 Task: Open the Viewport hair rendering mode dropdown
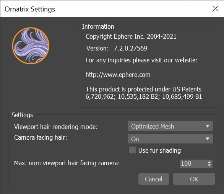[170, 126]
